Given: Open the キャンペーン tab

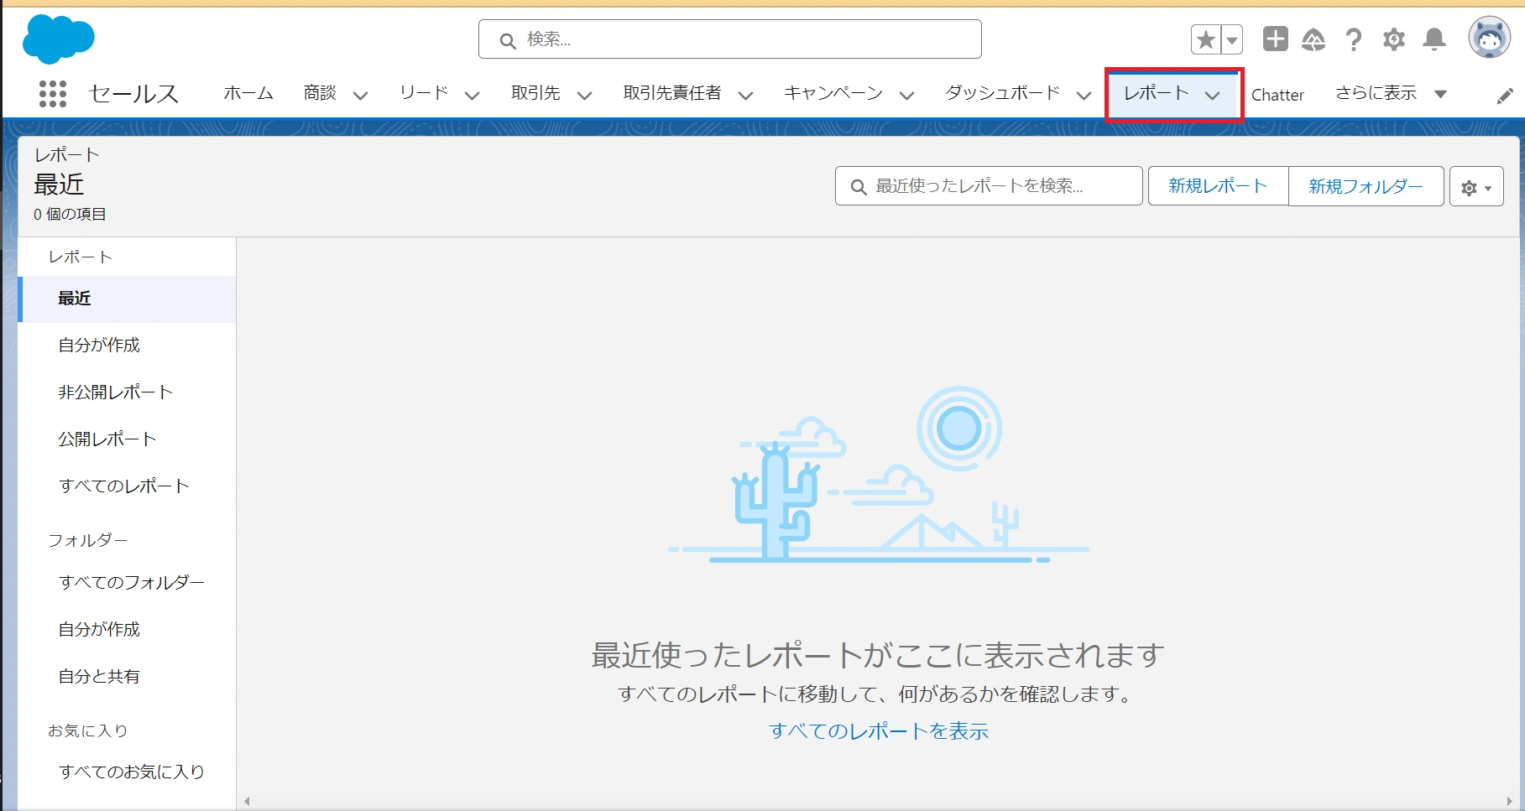Looking at the screenshot, I should click(833, 93).
